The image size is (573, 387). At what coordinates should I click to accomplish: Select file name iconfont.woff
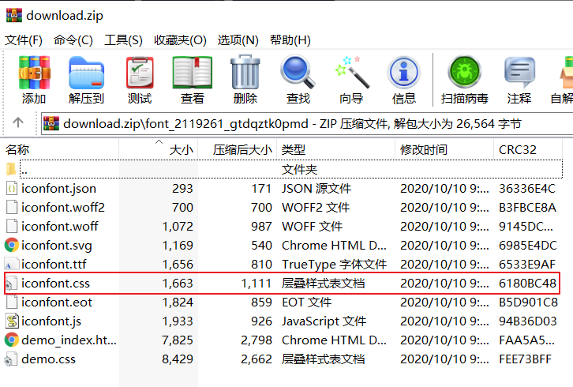pos(59,226)
